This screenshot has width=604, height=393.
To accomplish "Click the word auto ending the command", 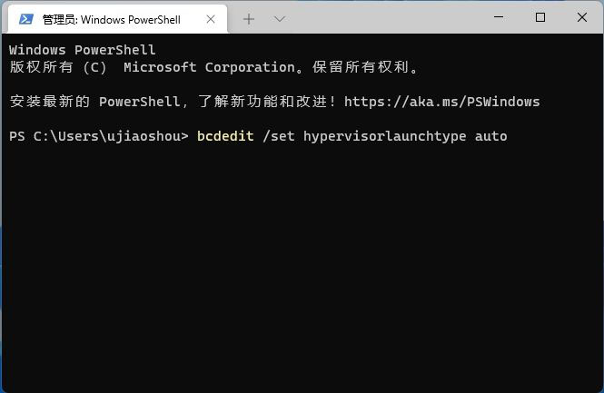I will coord(490,136).
